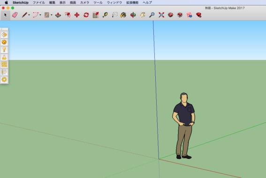Screen dimensions: 266x178
Task: Open the カメラ menu
Action: click(84, 2)
